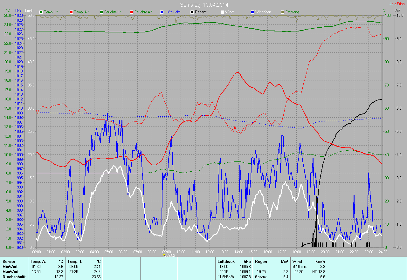407x280 pixels.
Task: Click the yellow 08:52 time marker
Action: coord(164,255)
